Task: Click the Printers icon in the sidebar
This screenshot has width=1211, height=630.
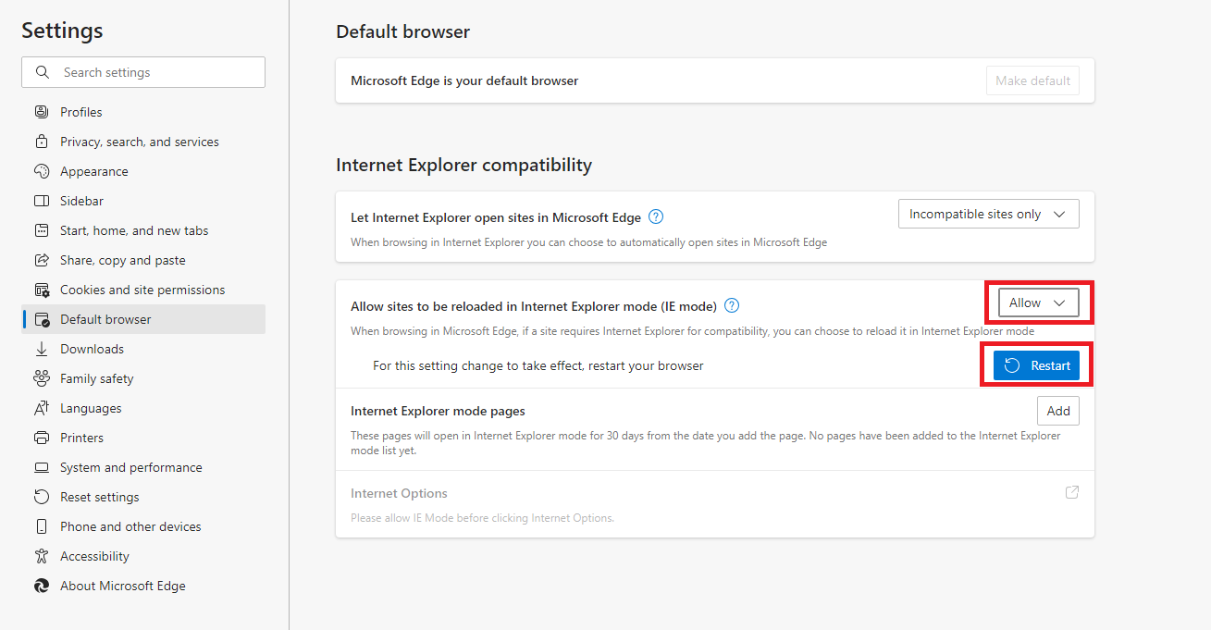Action: [x=42, y=437]
